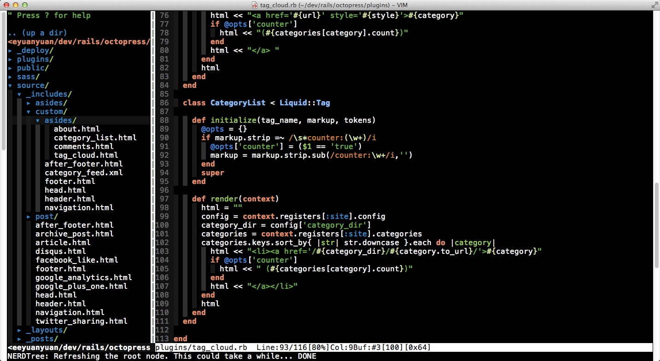Click the Ruby file icon in title bar
This screenshot has width=660, height=361.
coord(255,5)
